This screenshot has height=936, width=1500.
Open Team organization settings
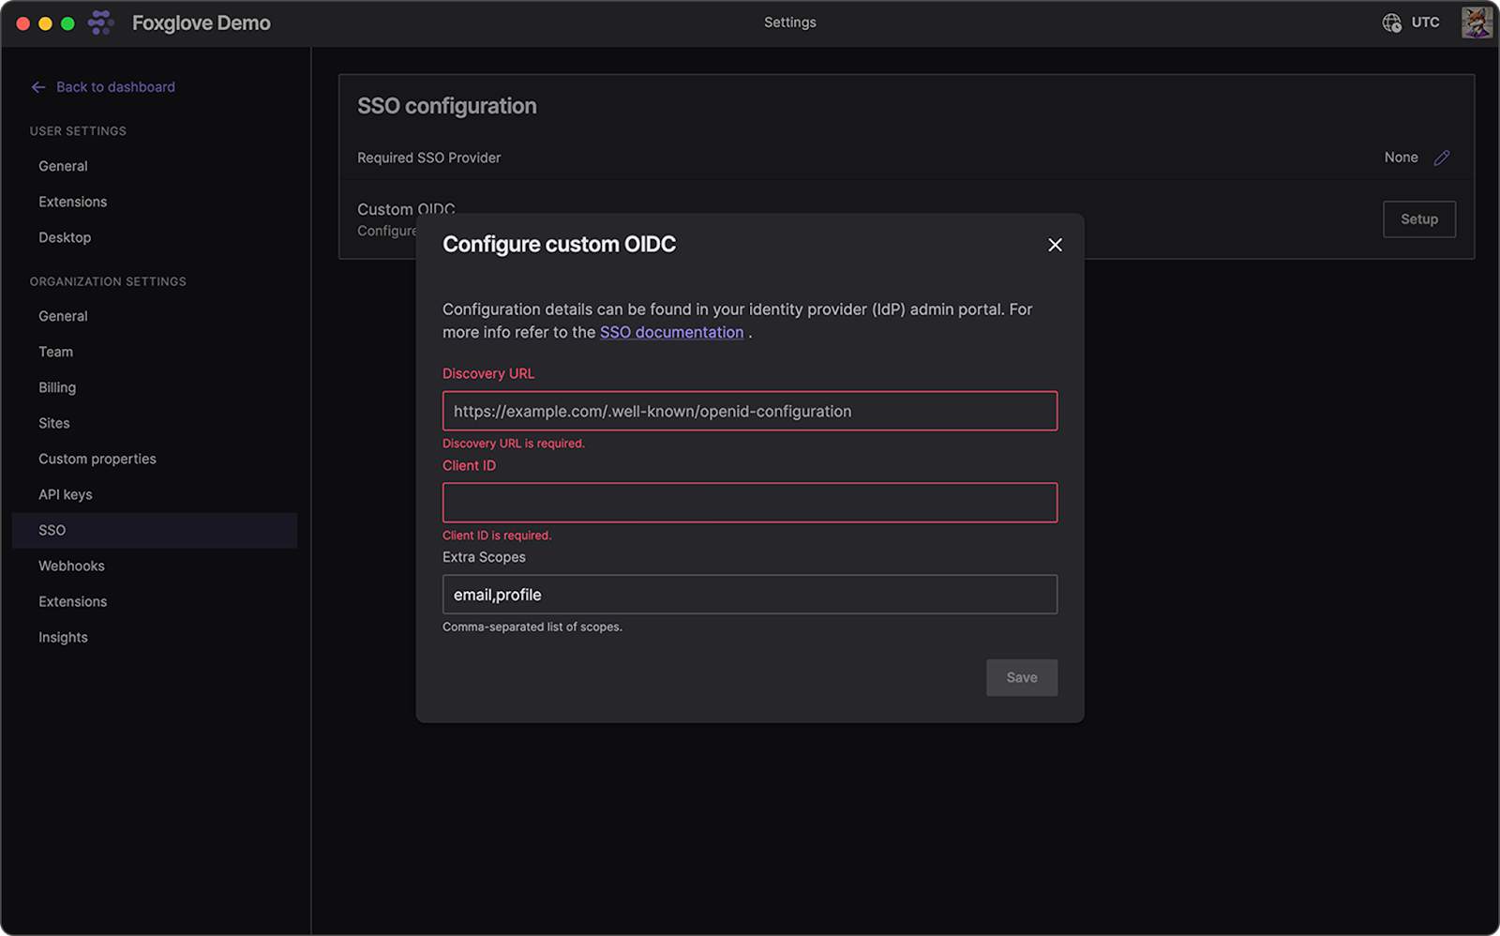coord(56,352)
